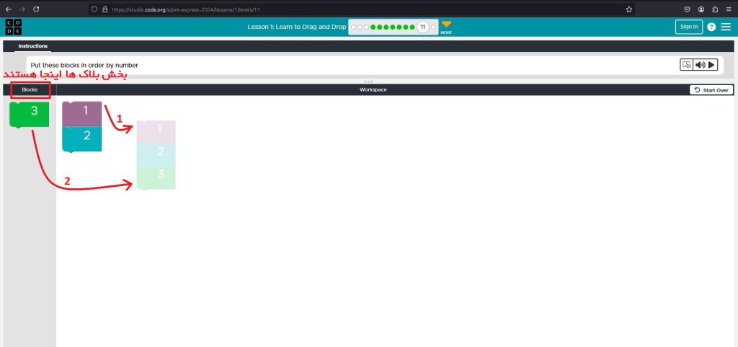This screenshot has width=738, height=347.
Task: Click the translate icon in instructions
Action: (686, 65)
